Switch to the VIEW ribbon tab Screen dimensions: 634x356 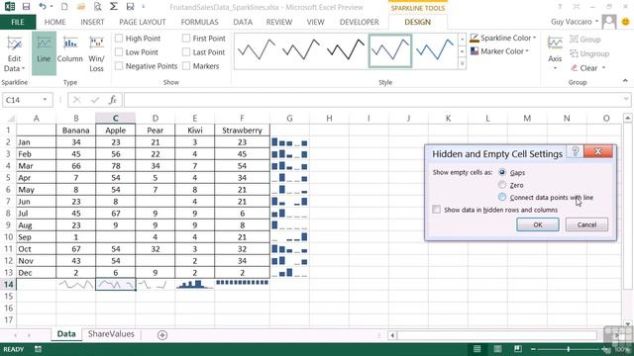315,22
